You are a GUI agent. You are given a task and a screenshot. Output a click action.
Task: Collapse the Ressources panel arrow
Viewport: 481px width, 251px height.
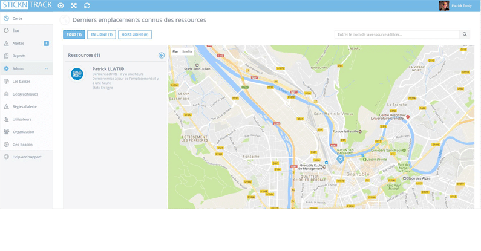pyautogui.click(x=162, y=55)
